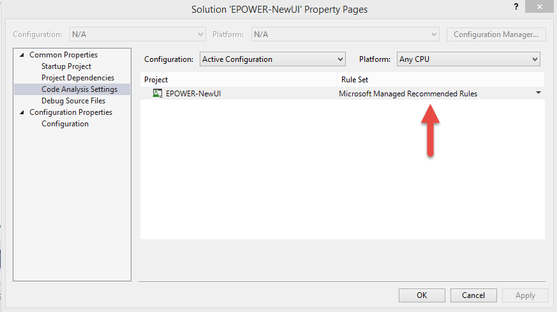Screen dimensions: 557x312
Task: Open the Any CPU platform dropdown
Action: tap(468, 59)
